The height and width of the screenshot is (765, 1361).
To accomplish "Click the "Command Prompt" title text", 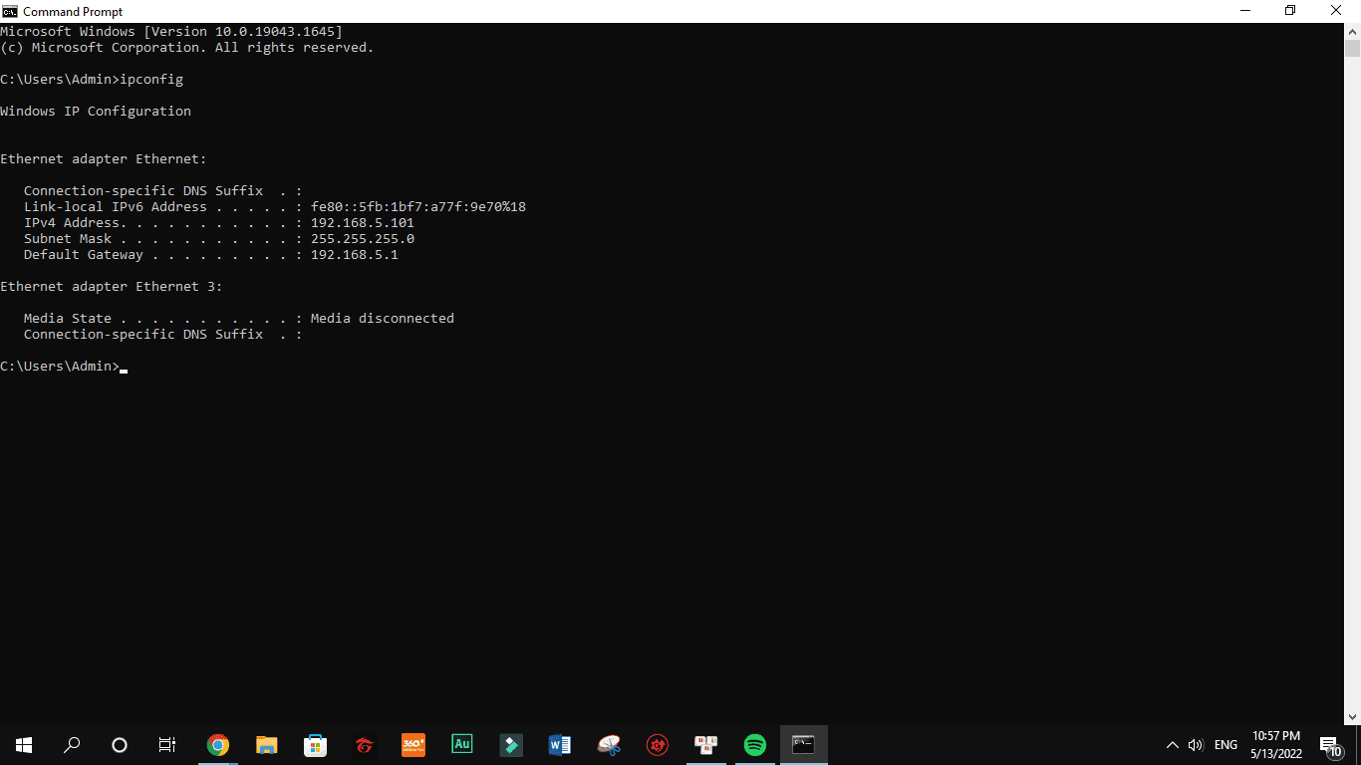I will pyautogui.click(x=73, y=12).
